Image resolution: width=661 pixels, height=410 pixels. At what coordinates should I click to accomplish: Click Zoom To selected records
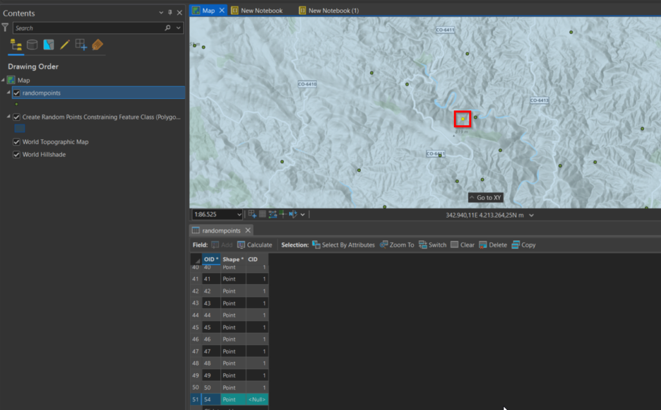[396, 245]
